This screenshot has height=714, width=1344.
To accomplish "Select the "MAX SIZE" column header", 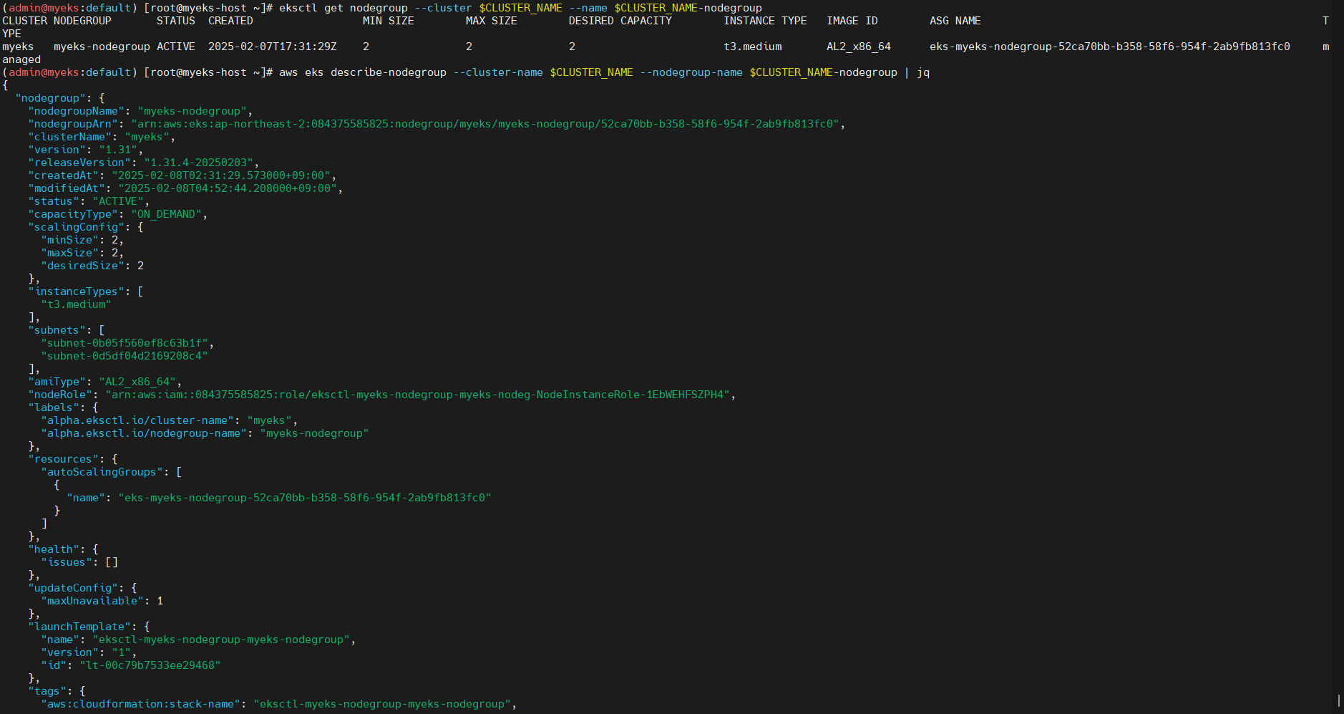I will tap(492, 21).
